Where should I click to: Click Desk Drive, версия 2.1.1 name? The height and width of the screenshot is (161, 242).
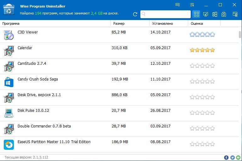(x=39, y=95)
